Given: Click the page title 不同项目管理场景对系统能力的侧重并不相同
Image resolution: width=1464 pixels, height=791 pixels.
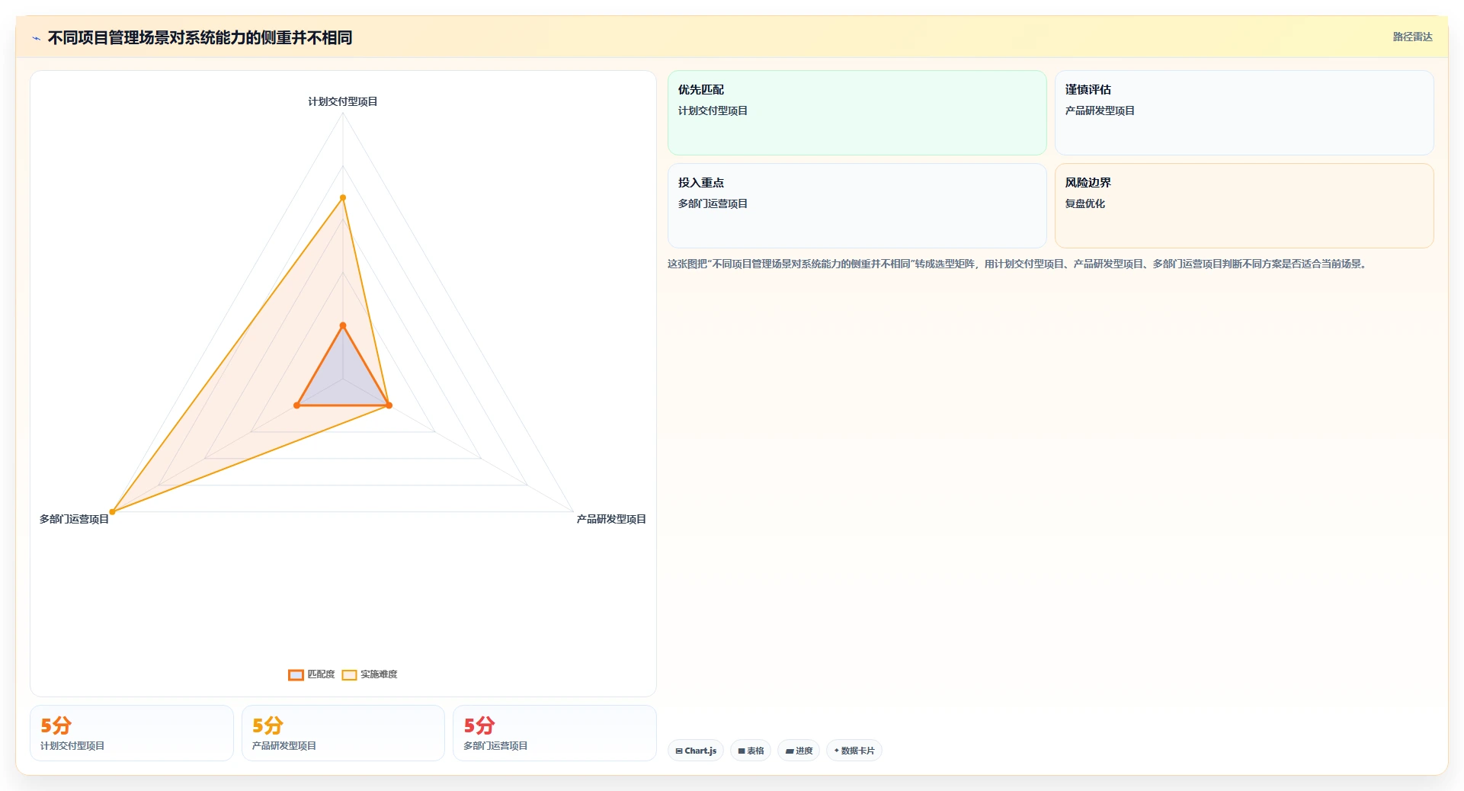Looking at the screenshot, I should coord(200,37).
